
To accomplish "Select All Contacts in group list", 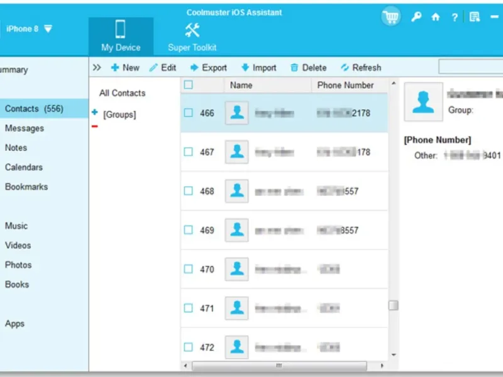I will 122,93.
